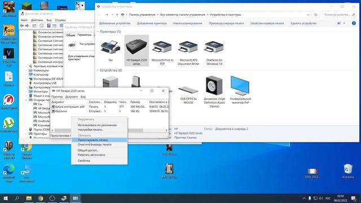
Task: Select the Универсальный монитор PnP device
Action: pyautogui.click(x=240, y=90)
